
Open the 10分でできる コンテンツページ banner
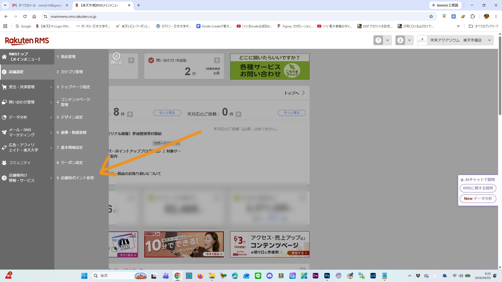click(x=184, y=244)
